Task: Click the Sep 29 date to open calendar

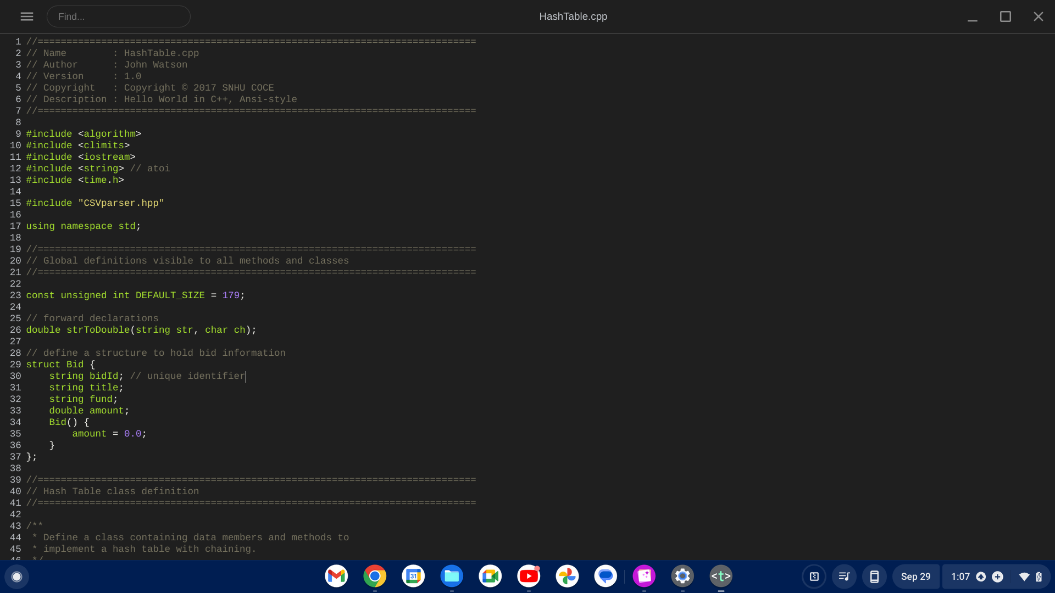Action: 916,577
